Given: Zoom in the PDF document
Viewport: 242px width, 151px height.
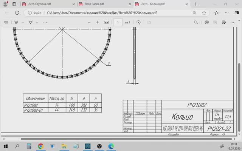Looking at the screenshot, I should click(98, 22).
